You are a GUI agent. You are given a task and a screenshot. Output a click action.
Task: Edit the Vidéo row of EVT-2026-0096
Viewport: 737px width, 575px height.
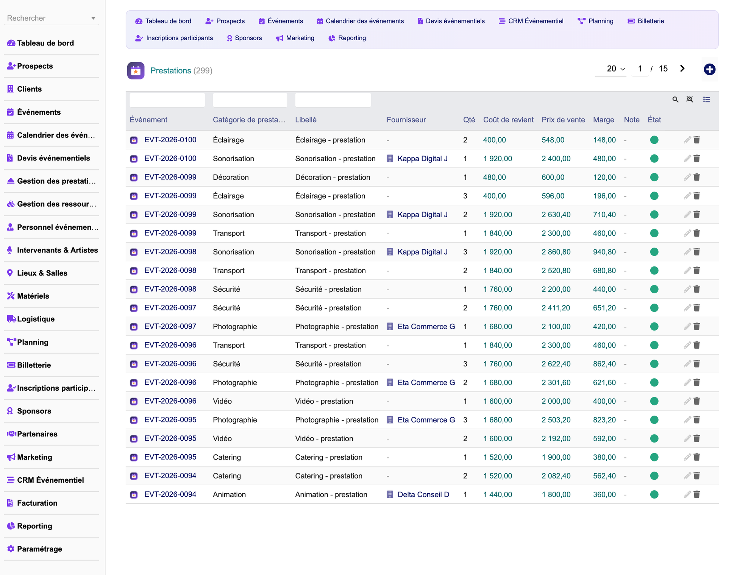click(687, 401)
